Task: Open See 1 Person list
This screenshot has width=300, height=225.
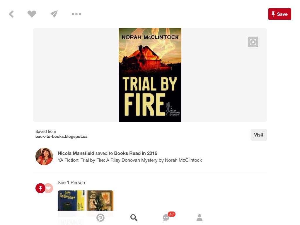Action: 71,183
